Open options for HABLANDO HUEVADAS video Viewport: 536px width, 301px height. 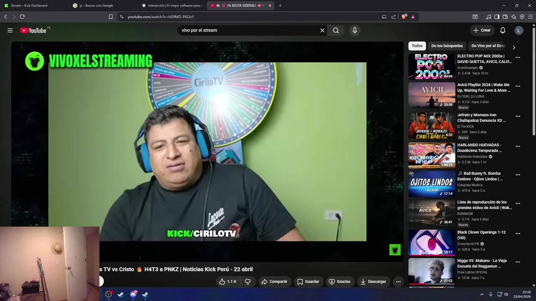[x=518, y=146]
